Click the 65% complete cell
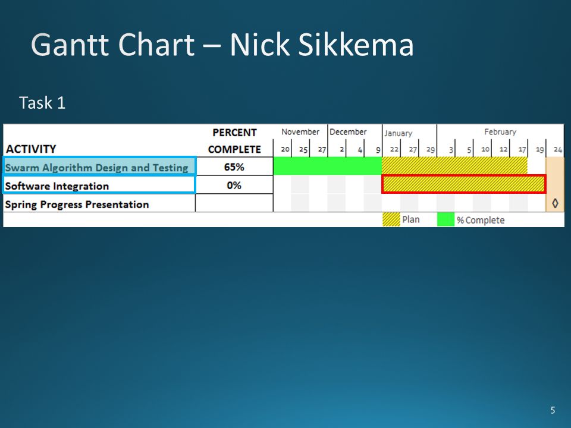This screenshot has height=428, width=571. (x=234, y=167)
